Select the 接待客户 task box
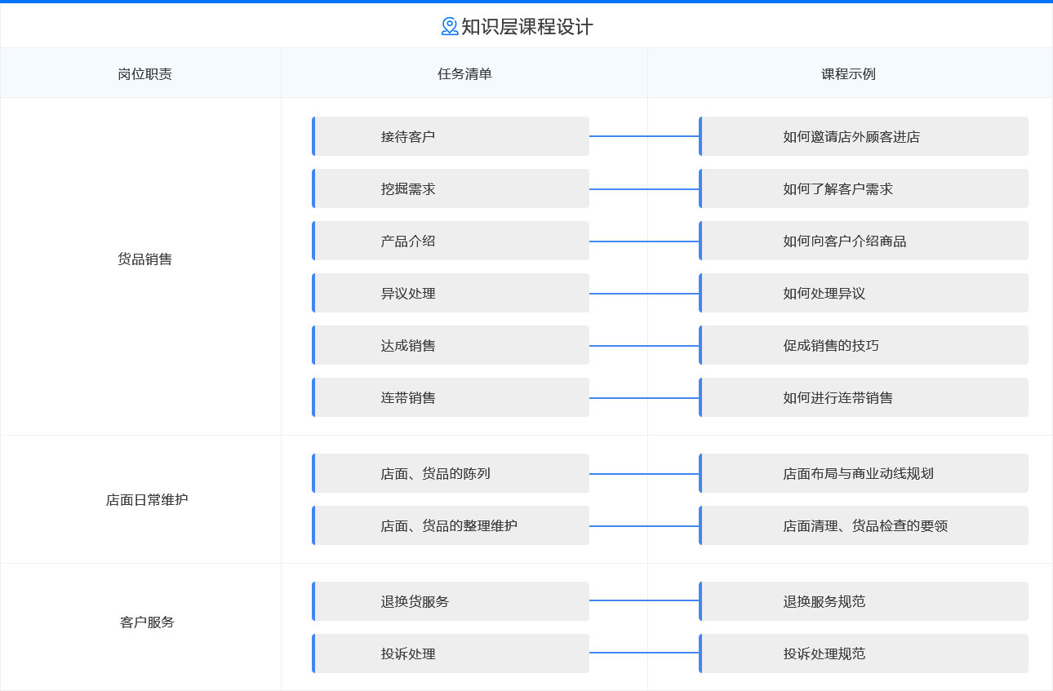 tap(451, 136)
